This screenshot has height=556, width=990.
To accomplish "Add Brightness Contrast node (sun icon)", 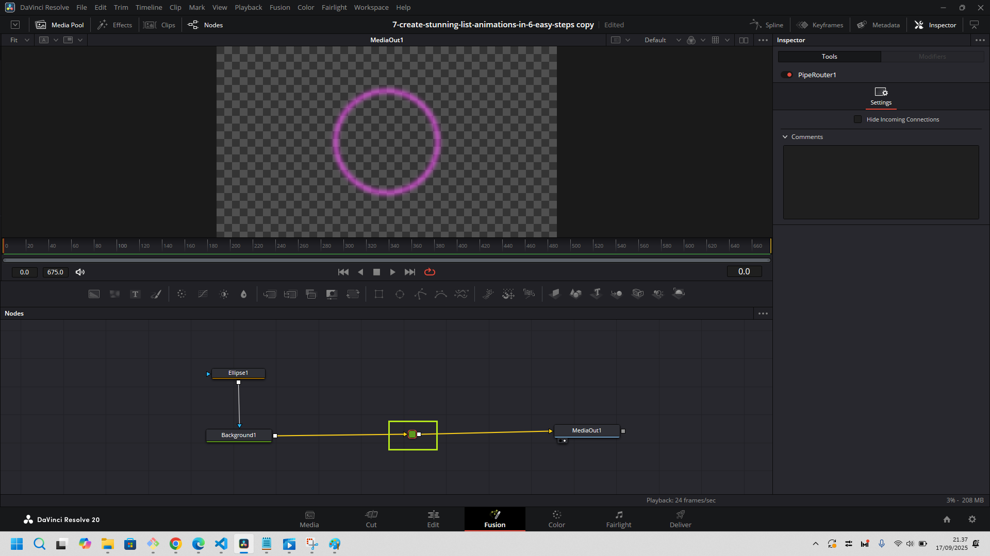I will [224, 294].
